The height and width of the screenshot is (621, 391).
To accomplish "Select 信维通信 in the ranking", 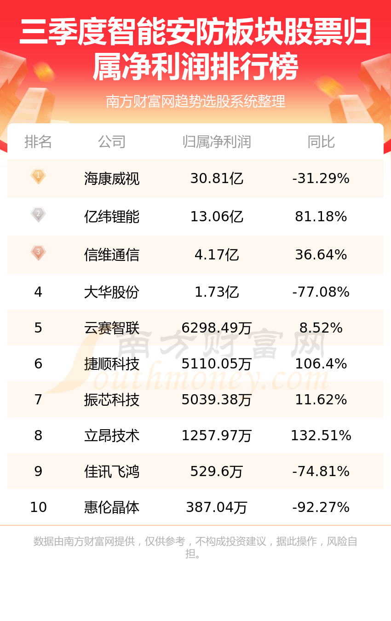I will (112, 255).
